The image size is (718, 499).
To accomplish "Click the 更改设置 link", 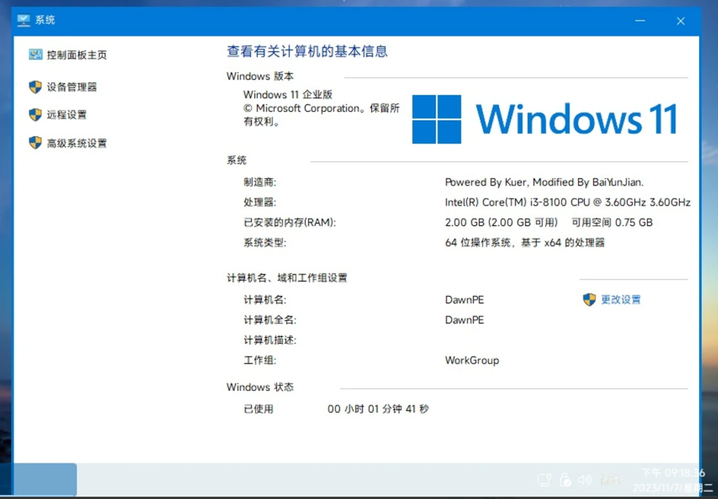I will pyautogui.click(x=621, y=300).
